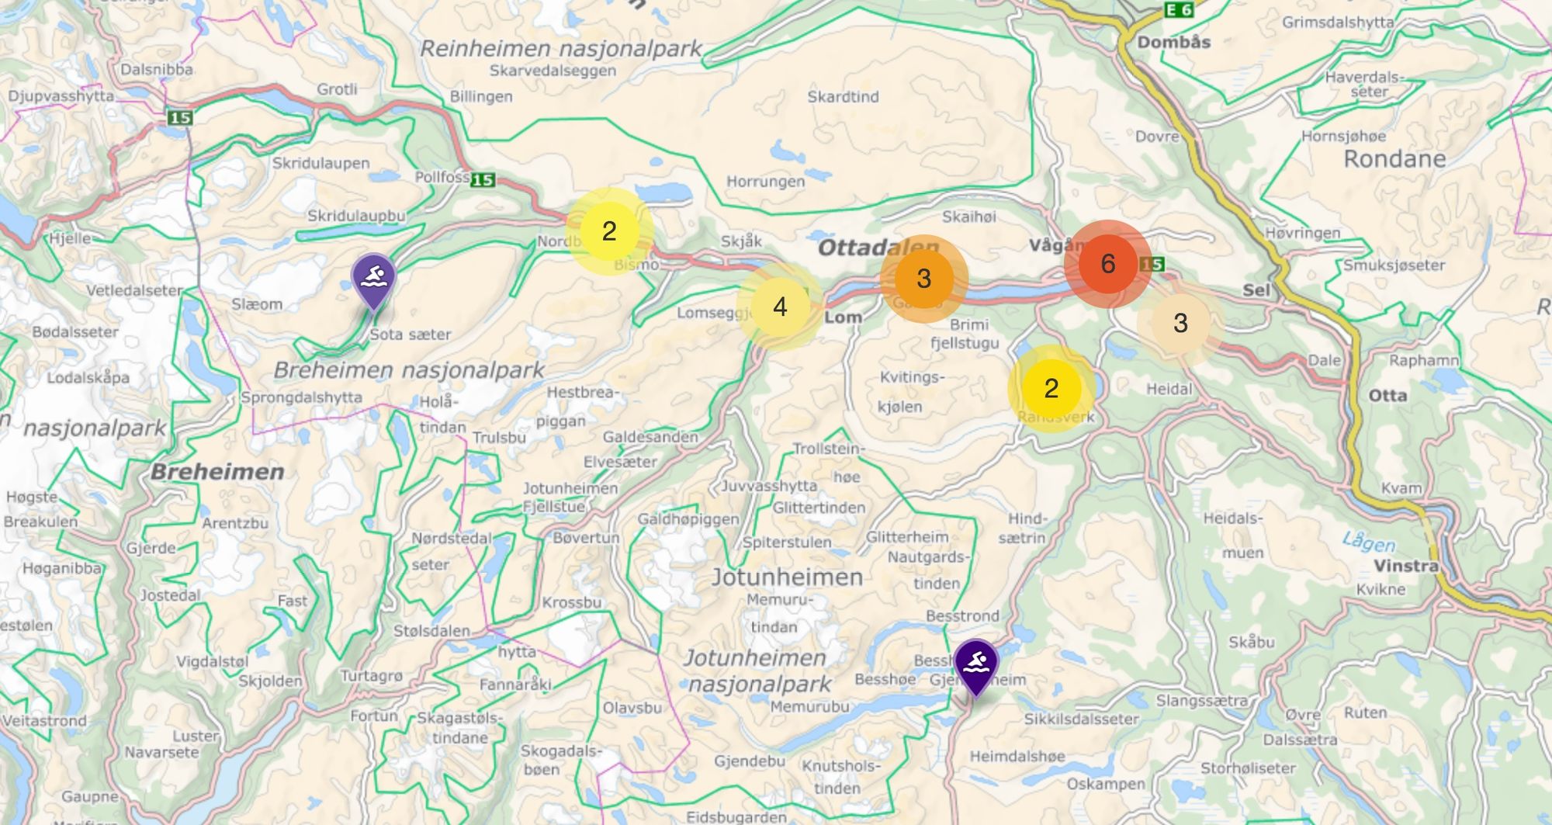The height and width of the screenshot is (825, 1552).
Task: Click the Otta town label
Action: point(1387,395)
